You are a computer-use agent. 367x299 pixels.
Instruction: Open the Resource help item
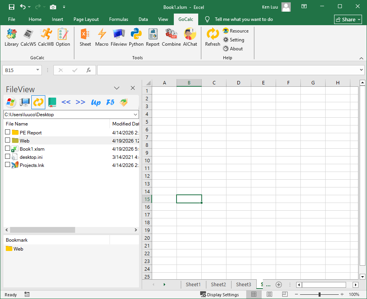pos(236,31)
